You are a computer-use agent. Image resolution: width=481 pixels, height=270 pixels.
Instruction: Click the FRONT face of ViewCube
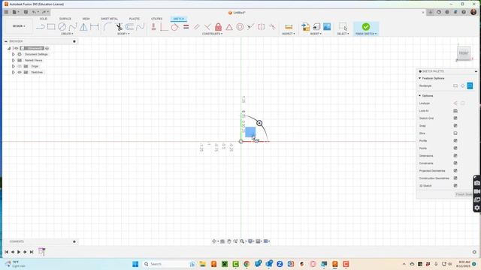[x=464, y=53]
